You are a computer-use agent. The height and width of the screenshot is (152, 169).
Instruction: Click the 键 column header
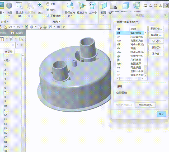123,29
